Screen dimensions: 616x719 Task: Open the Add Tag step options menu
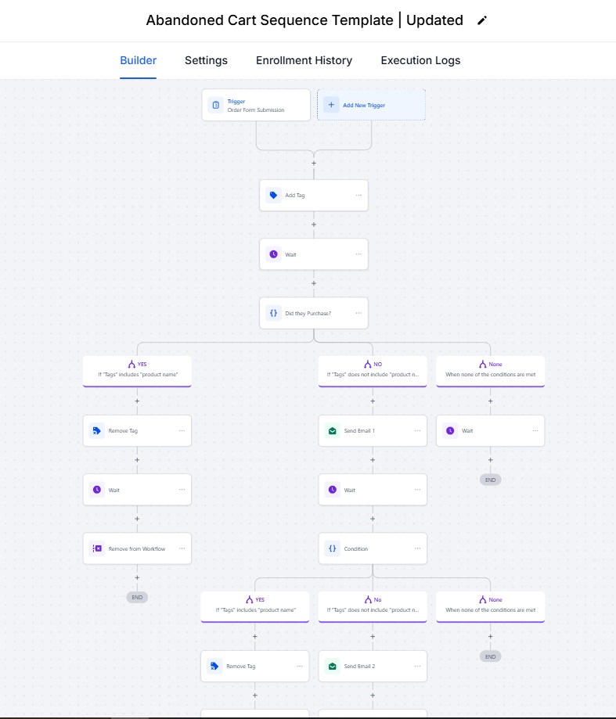tap(358, 196)
